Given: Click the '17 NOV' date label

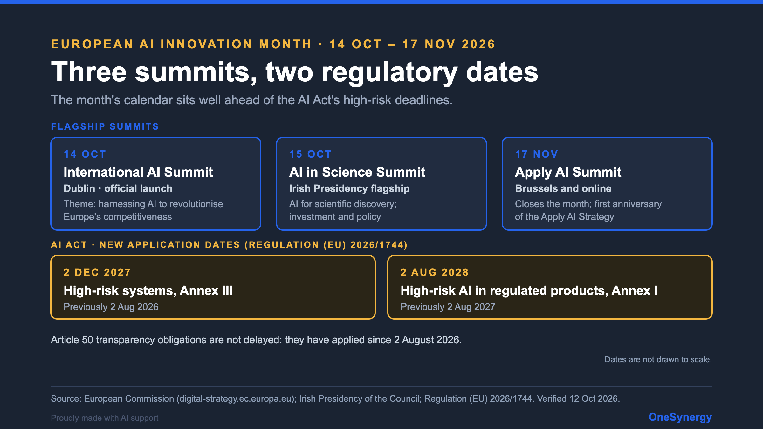Looking at the screenshot, I should click(x=537, y=154).
